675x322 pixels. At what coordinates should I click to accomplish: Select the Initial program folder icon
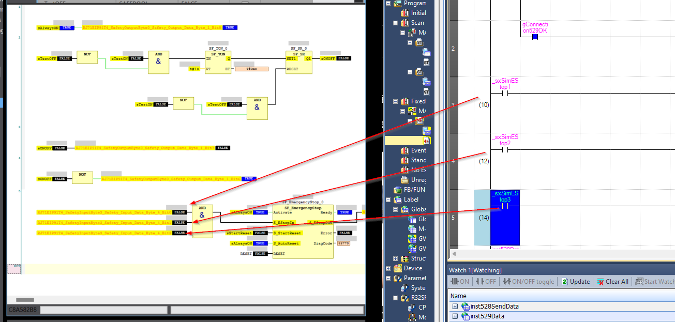coord(406,13)
